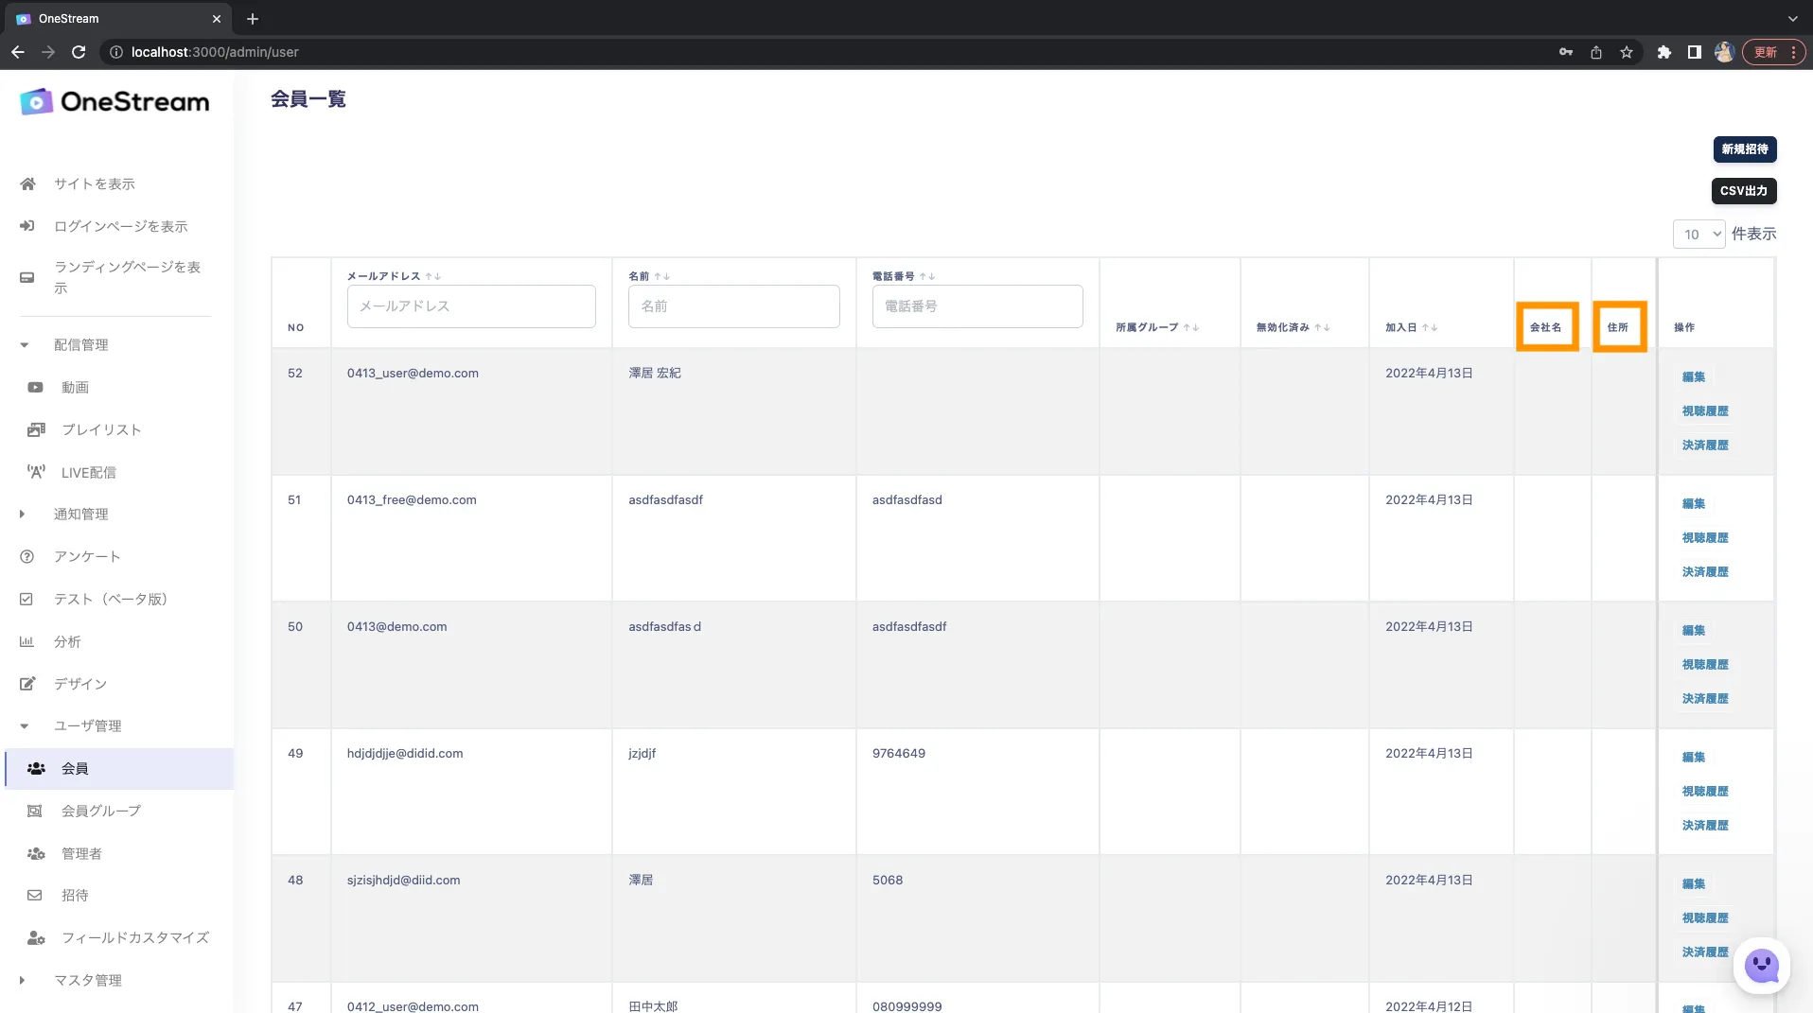
Task: Open the chat assistant bubble icon
Action: point(1762,966)
